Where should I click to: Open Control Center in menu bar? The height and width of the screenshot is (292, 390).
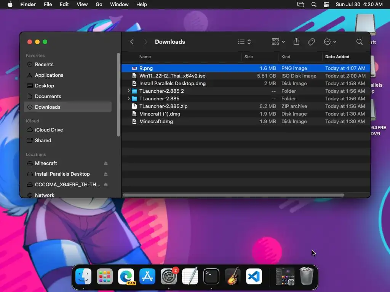(x=326, y=5)
